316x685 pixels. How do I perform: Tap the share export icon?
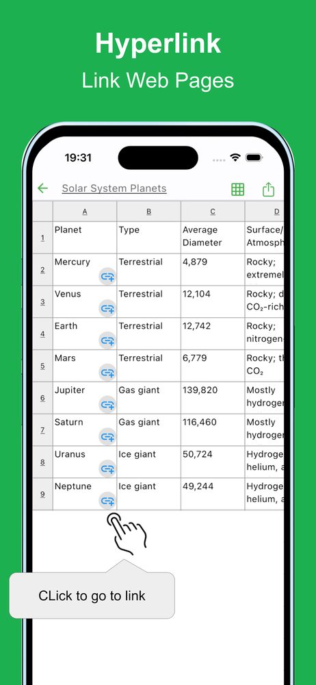[268, 189]
